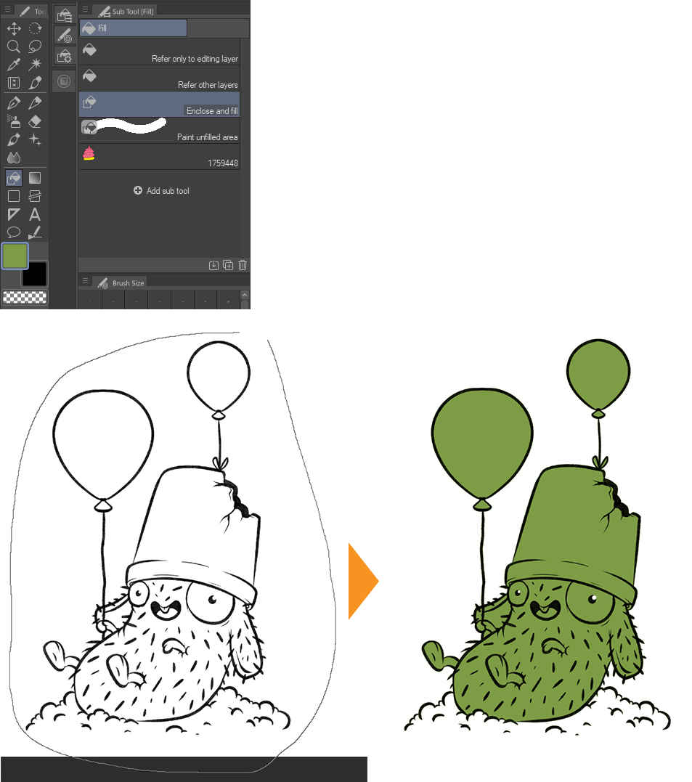Select the Auto select magic wand tool
The height and width of the screenshot is (782, 692).
point(35,65)
